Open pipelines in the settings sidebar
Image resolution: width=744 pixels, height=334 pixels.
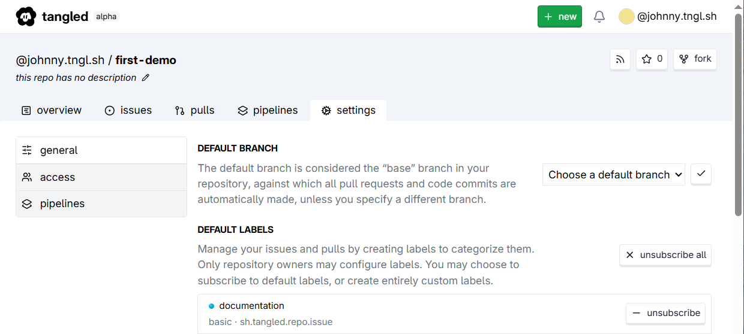[x=101, y=204]
